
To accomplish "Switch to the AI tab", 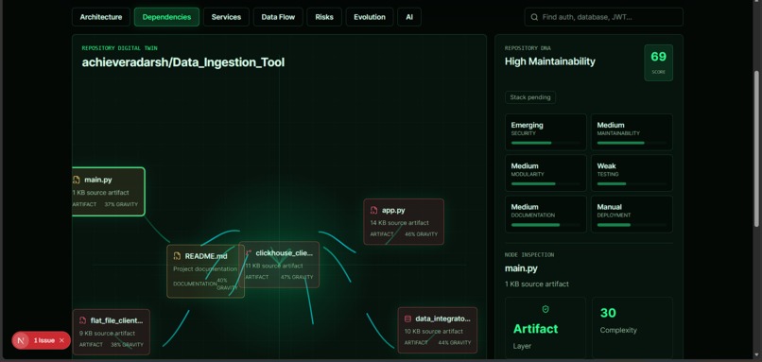I will 409,17.
